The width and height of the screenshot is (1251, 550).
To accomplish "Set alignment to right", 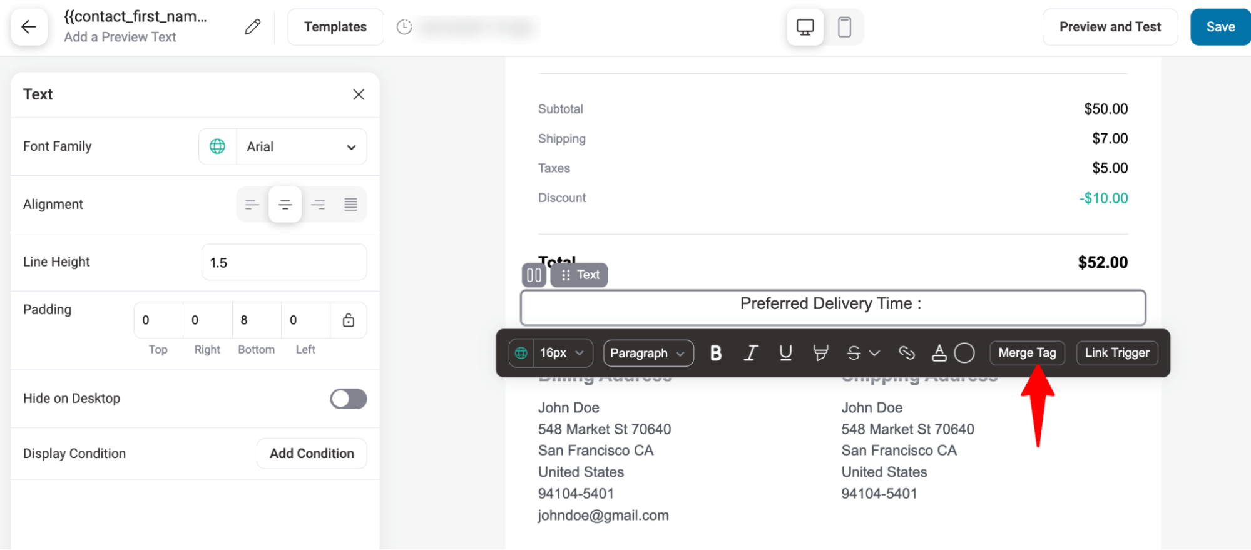I will (318, 205).
